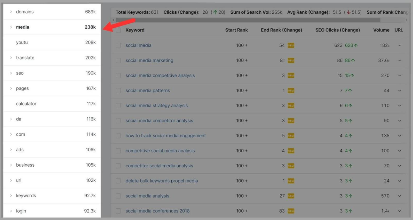Select the youtu group row

point(52,43)
